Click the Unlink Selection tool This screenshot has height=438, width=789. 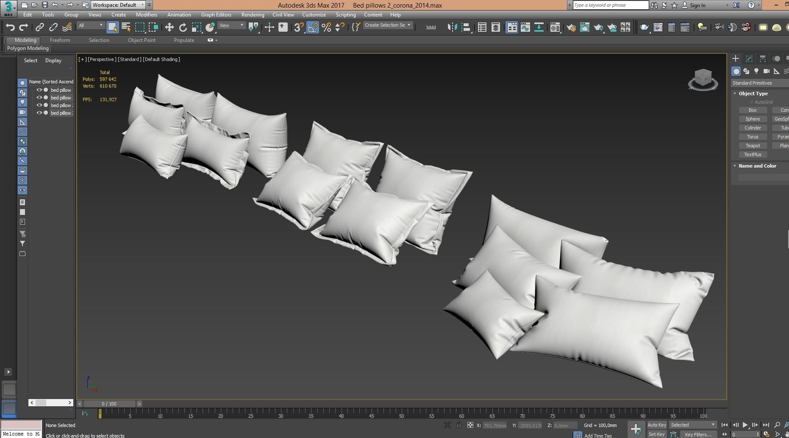(53, 28)
